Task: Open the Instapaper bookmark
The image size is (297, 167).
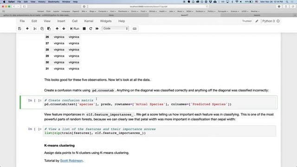Action: tap(66, 11)
